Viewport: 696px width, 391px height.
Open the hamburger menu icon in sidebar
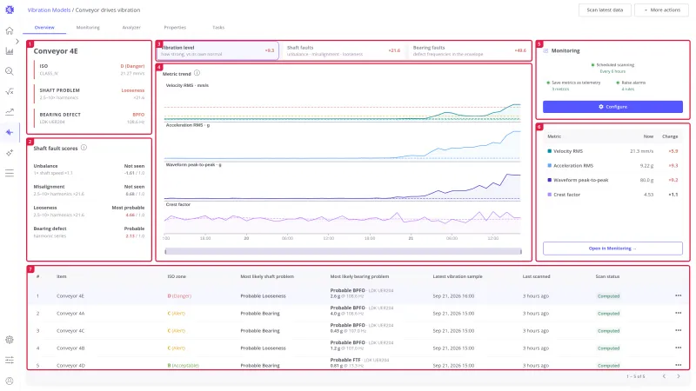(x=10, y=173)
